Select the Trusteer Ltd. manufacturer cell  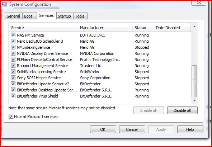(x=91, y=66)
